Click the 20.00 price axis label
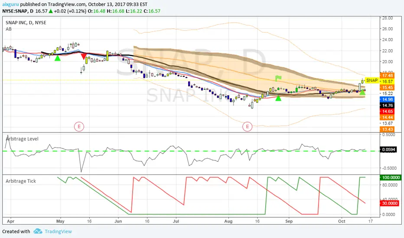The height and width of the screenshot is (238, 404). coord(388,62)
